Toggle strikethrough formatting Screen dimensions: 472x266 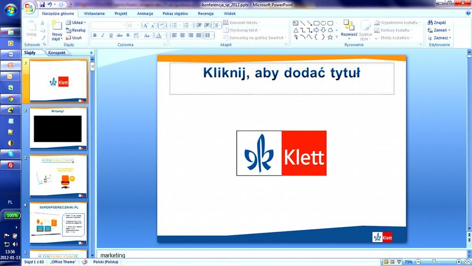[119, 35]
